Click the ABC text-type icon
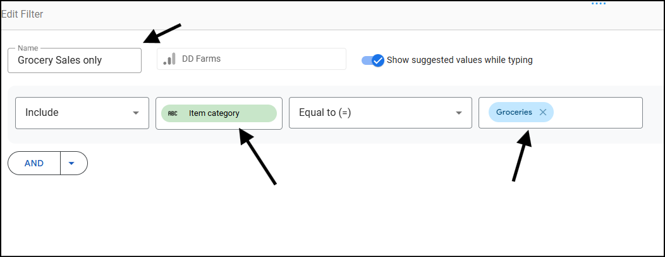Viewport: 665px width, 257px height. 173,113
